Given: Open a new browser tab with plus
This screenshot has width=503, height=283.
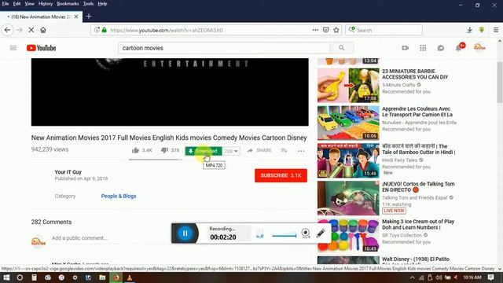Looking at the screenshot, I should point(89,17).
